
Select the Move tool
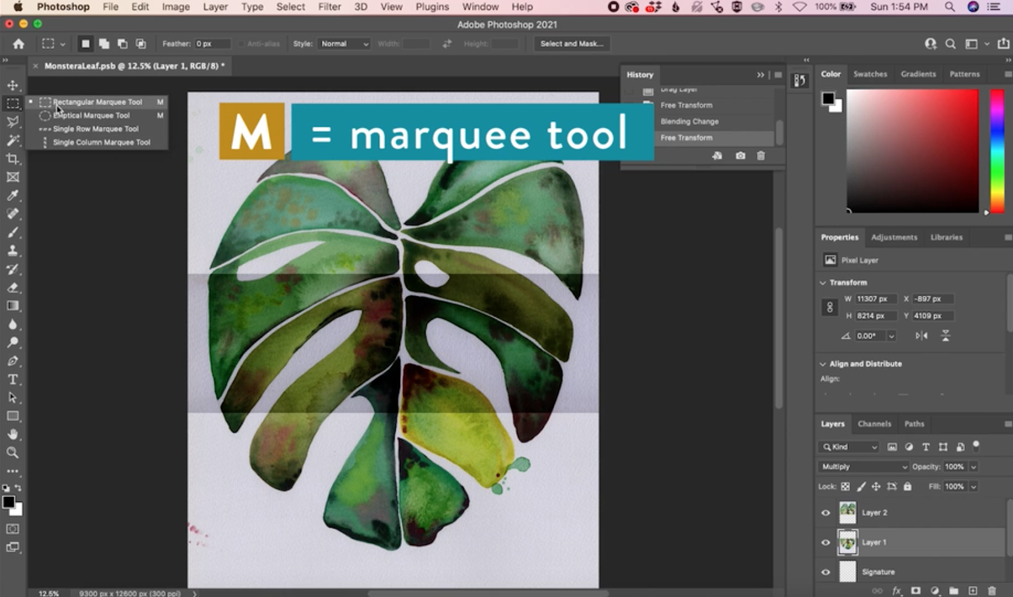coord(13,85)
